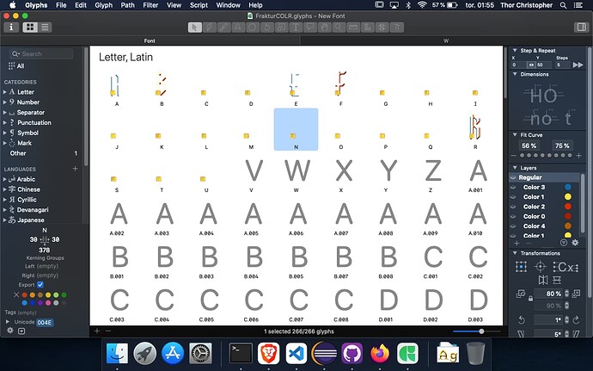Expand the Punctuation category

click(4, 122)
